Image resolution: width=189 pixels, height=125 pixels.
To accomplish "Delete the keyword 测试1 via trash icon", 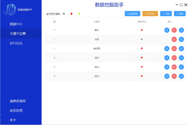I will coord(174,67).
